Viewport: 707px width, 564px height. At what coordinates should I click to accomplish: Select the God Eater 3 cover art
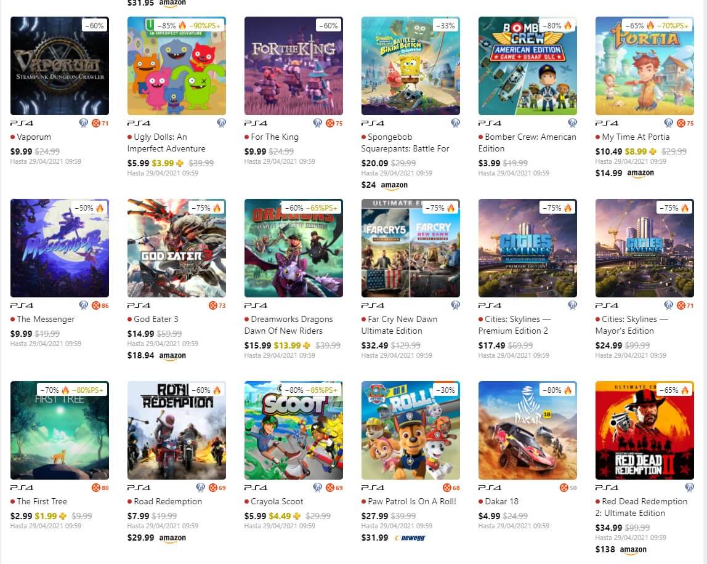point(177,248)
